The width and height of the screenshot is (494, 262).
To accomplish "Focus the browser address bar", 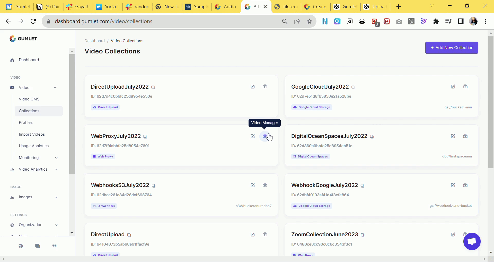I will click(x=165, y=21).
